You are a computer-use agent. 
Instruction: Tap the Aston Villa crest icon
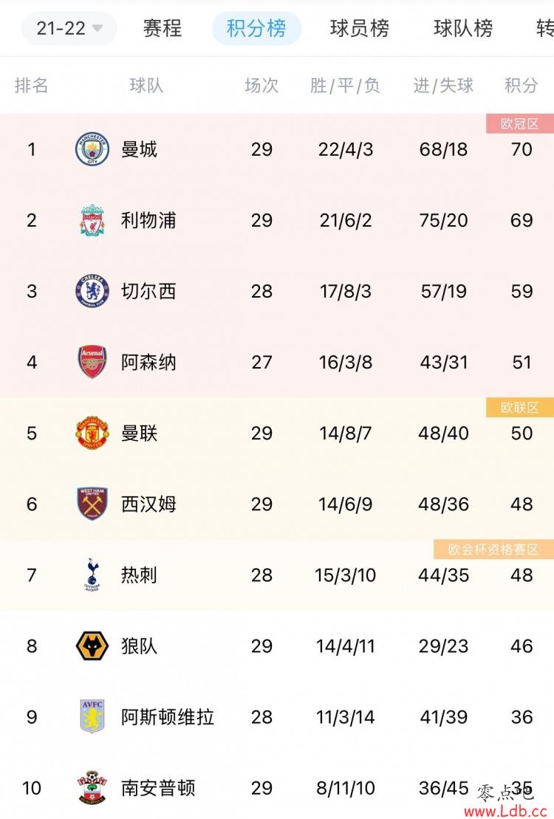92,717
